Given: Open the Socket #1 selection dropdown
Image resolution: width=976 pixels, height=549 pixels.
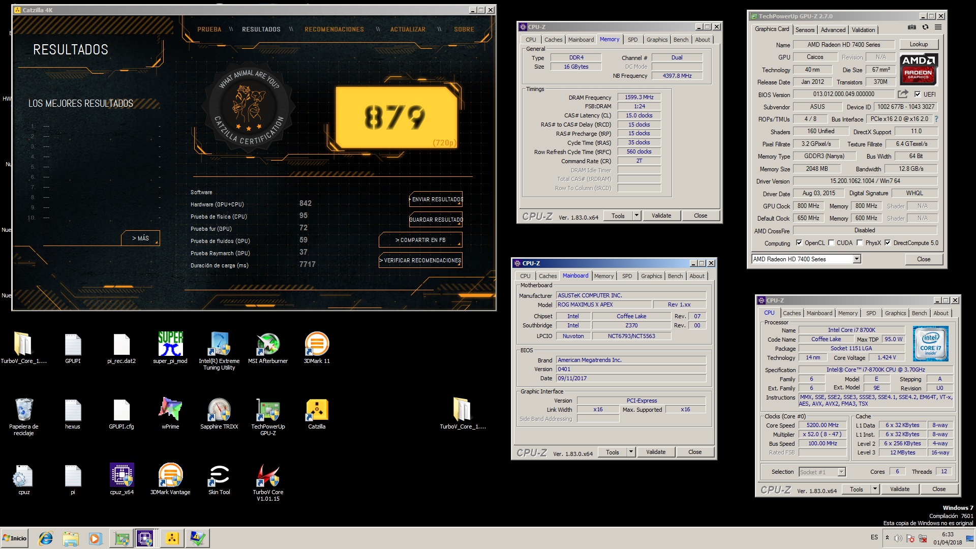Looking at the screenshot, I should 822,472.
